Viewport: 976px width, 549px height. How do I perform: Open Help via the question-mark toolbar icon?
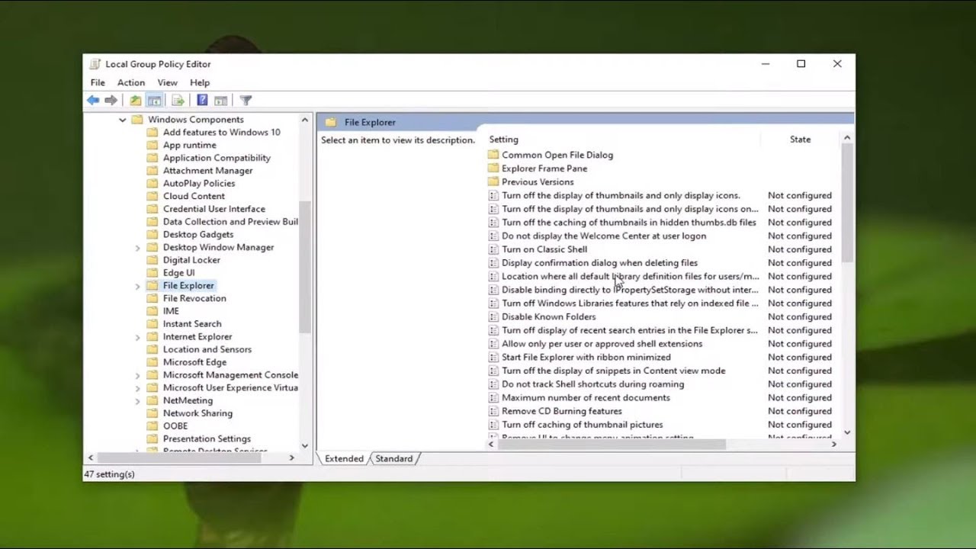point(202,100)
